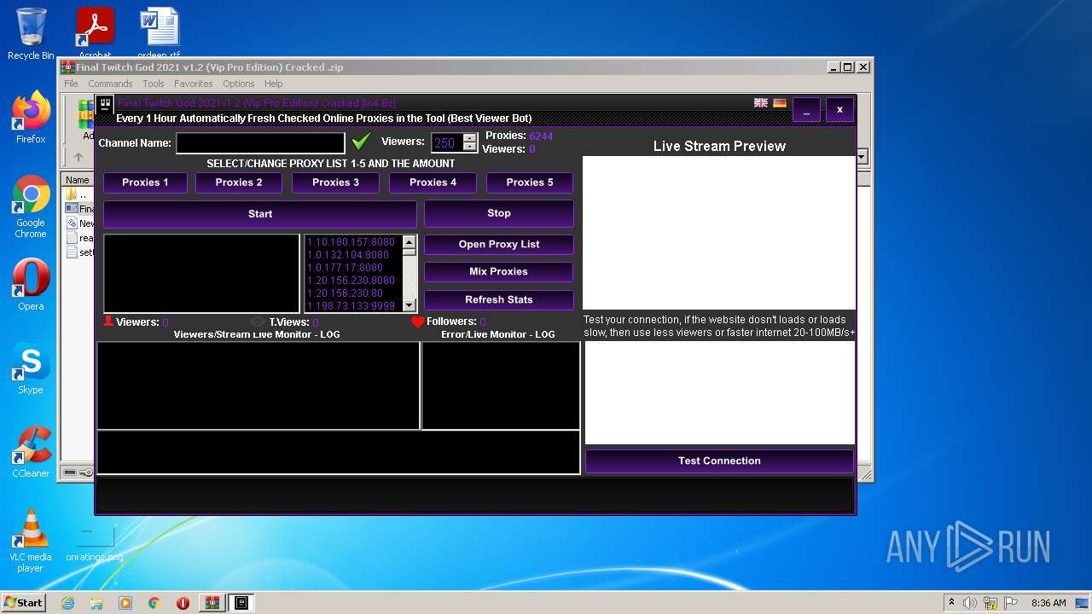Image resolution: width=1092 pixels, height=614 pixels.
Task: Click the Twitch God app logo icon
Action: [106, 105]
